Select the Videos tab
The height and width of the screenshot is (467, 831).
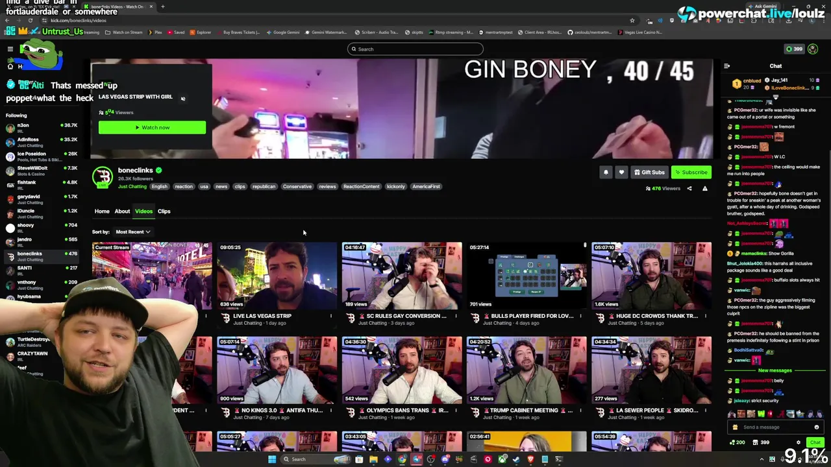tap(143, 211)
